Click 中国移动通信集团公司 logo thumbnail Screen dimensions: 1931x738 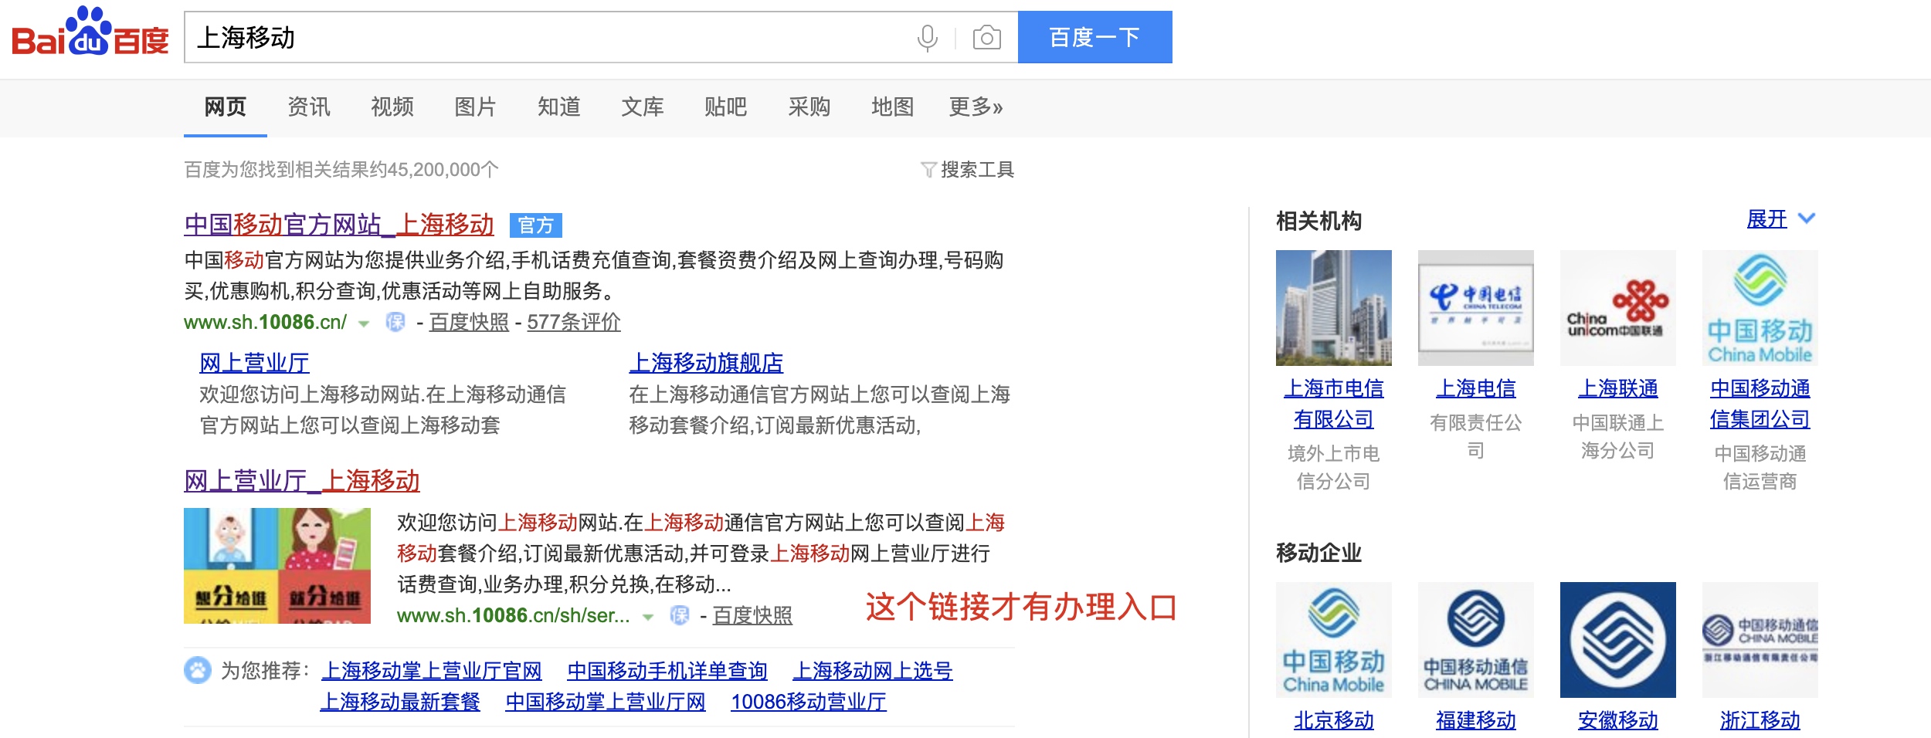click(x=1760, y=308)
